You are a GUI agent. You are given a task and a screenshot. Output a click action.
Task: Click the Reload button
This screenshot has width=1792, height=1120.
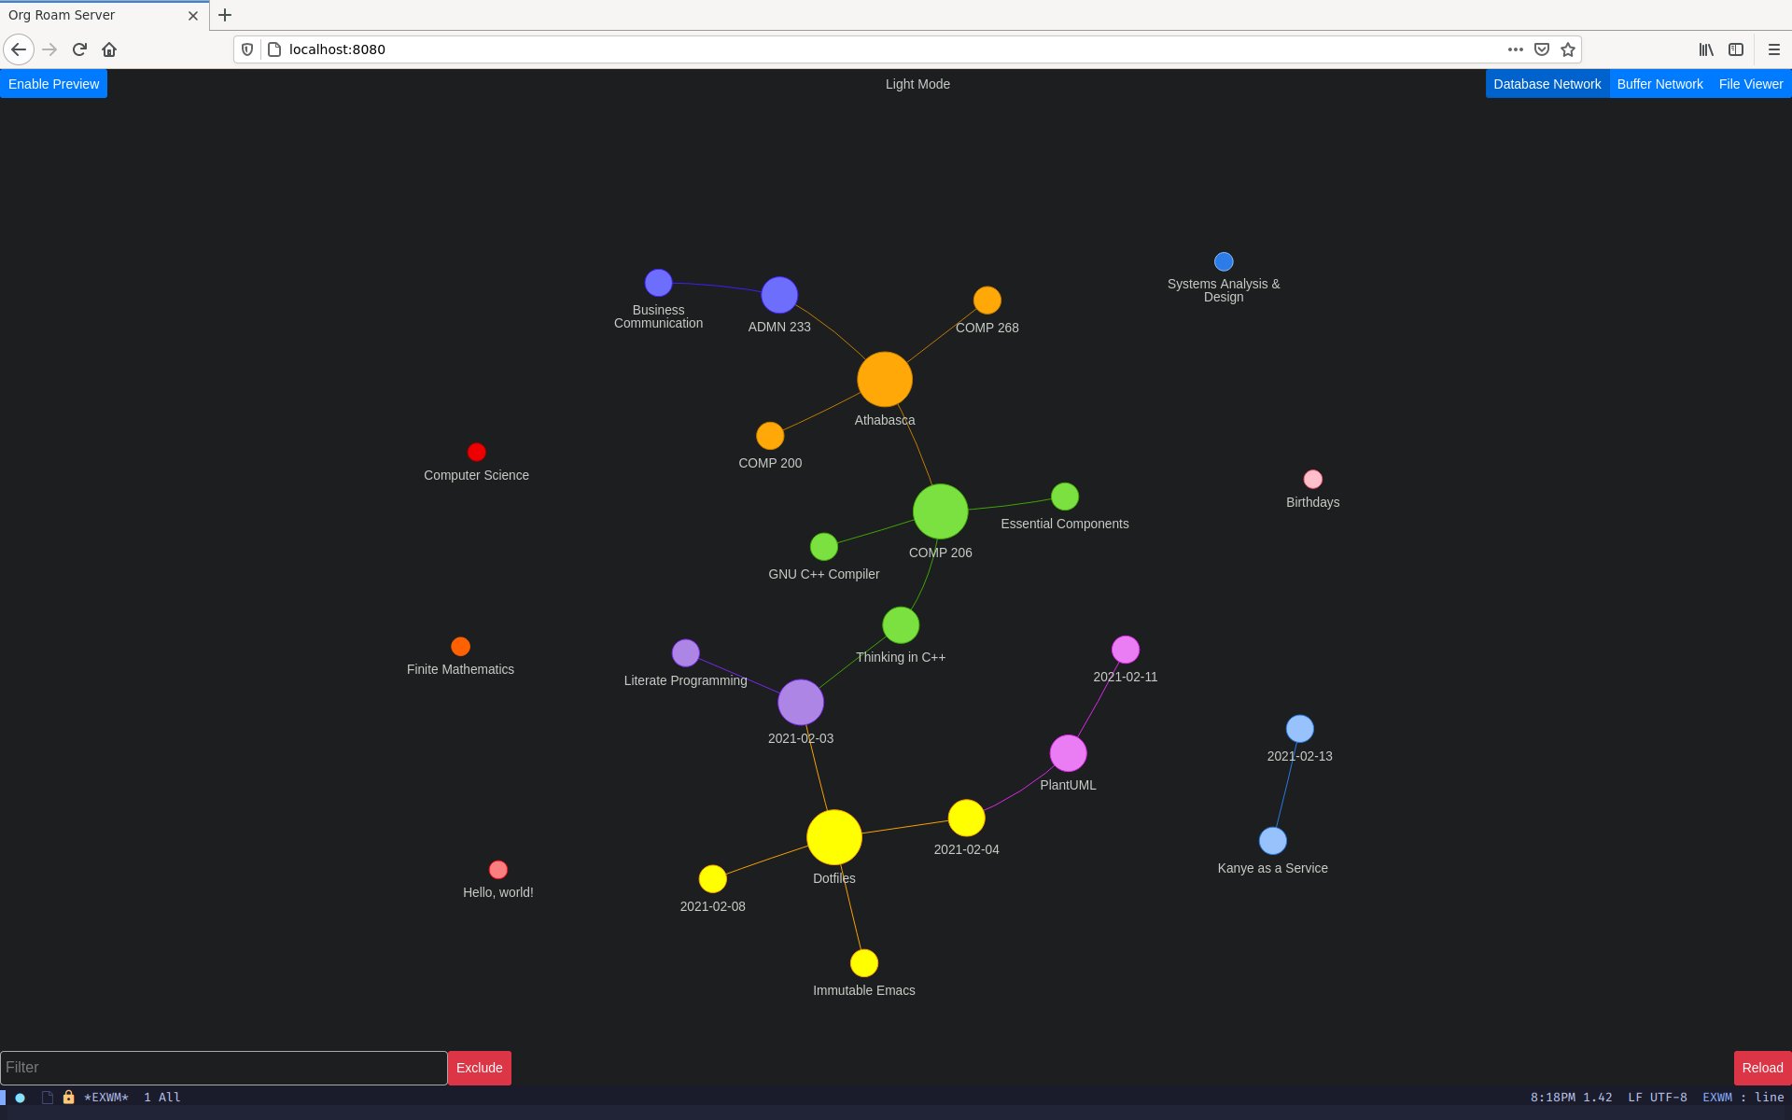coord(1761,1066)
